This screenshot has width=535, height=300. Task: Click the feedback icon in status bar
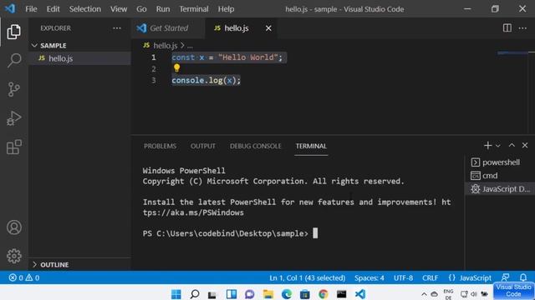[x=505, y=277]
